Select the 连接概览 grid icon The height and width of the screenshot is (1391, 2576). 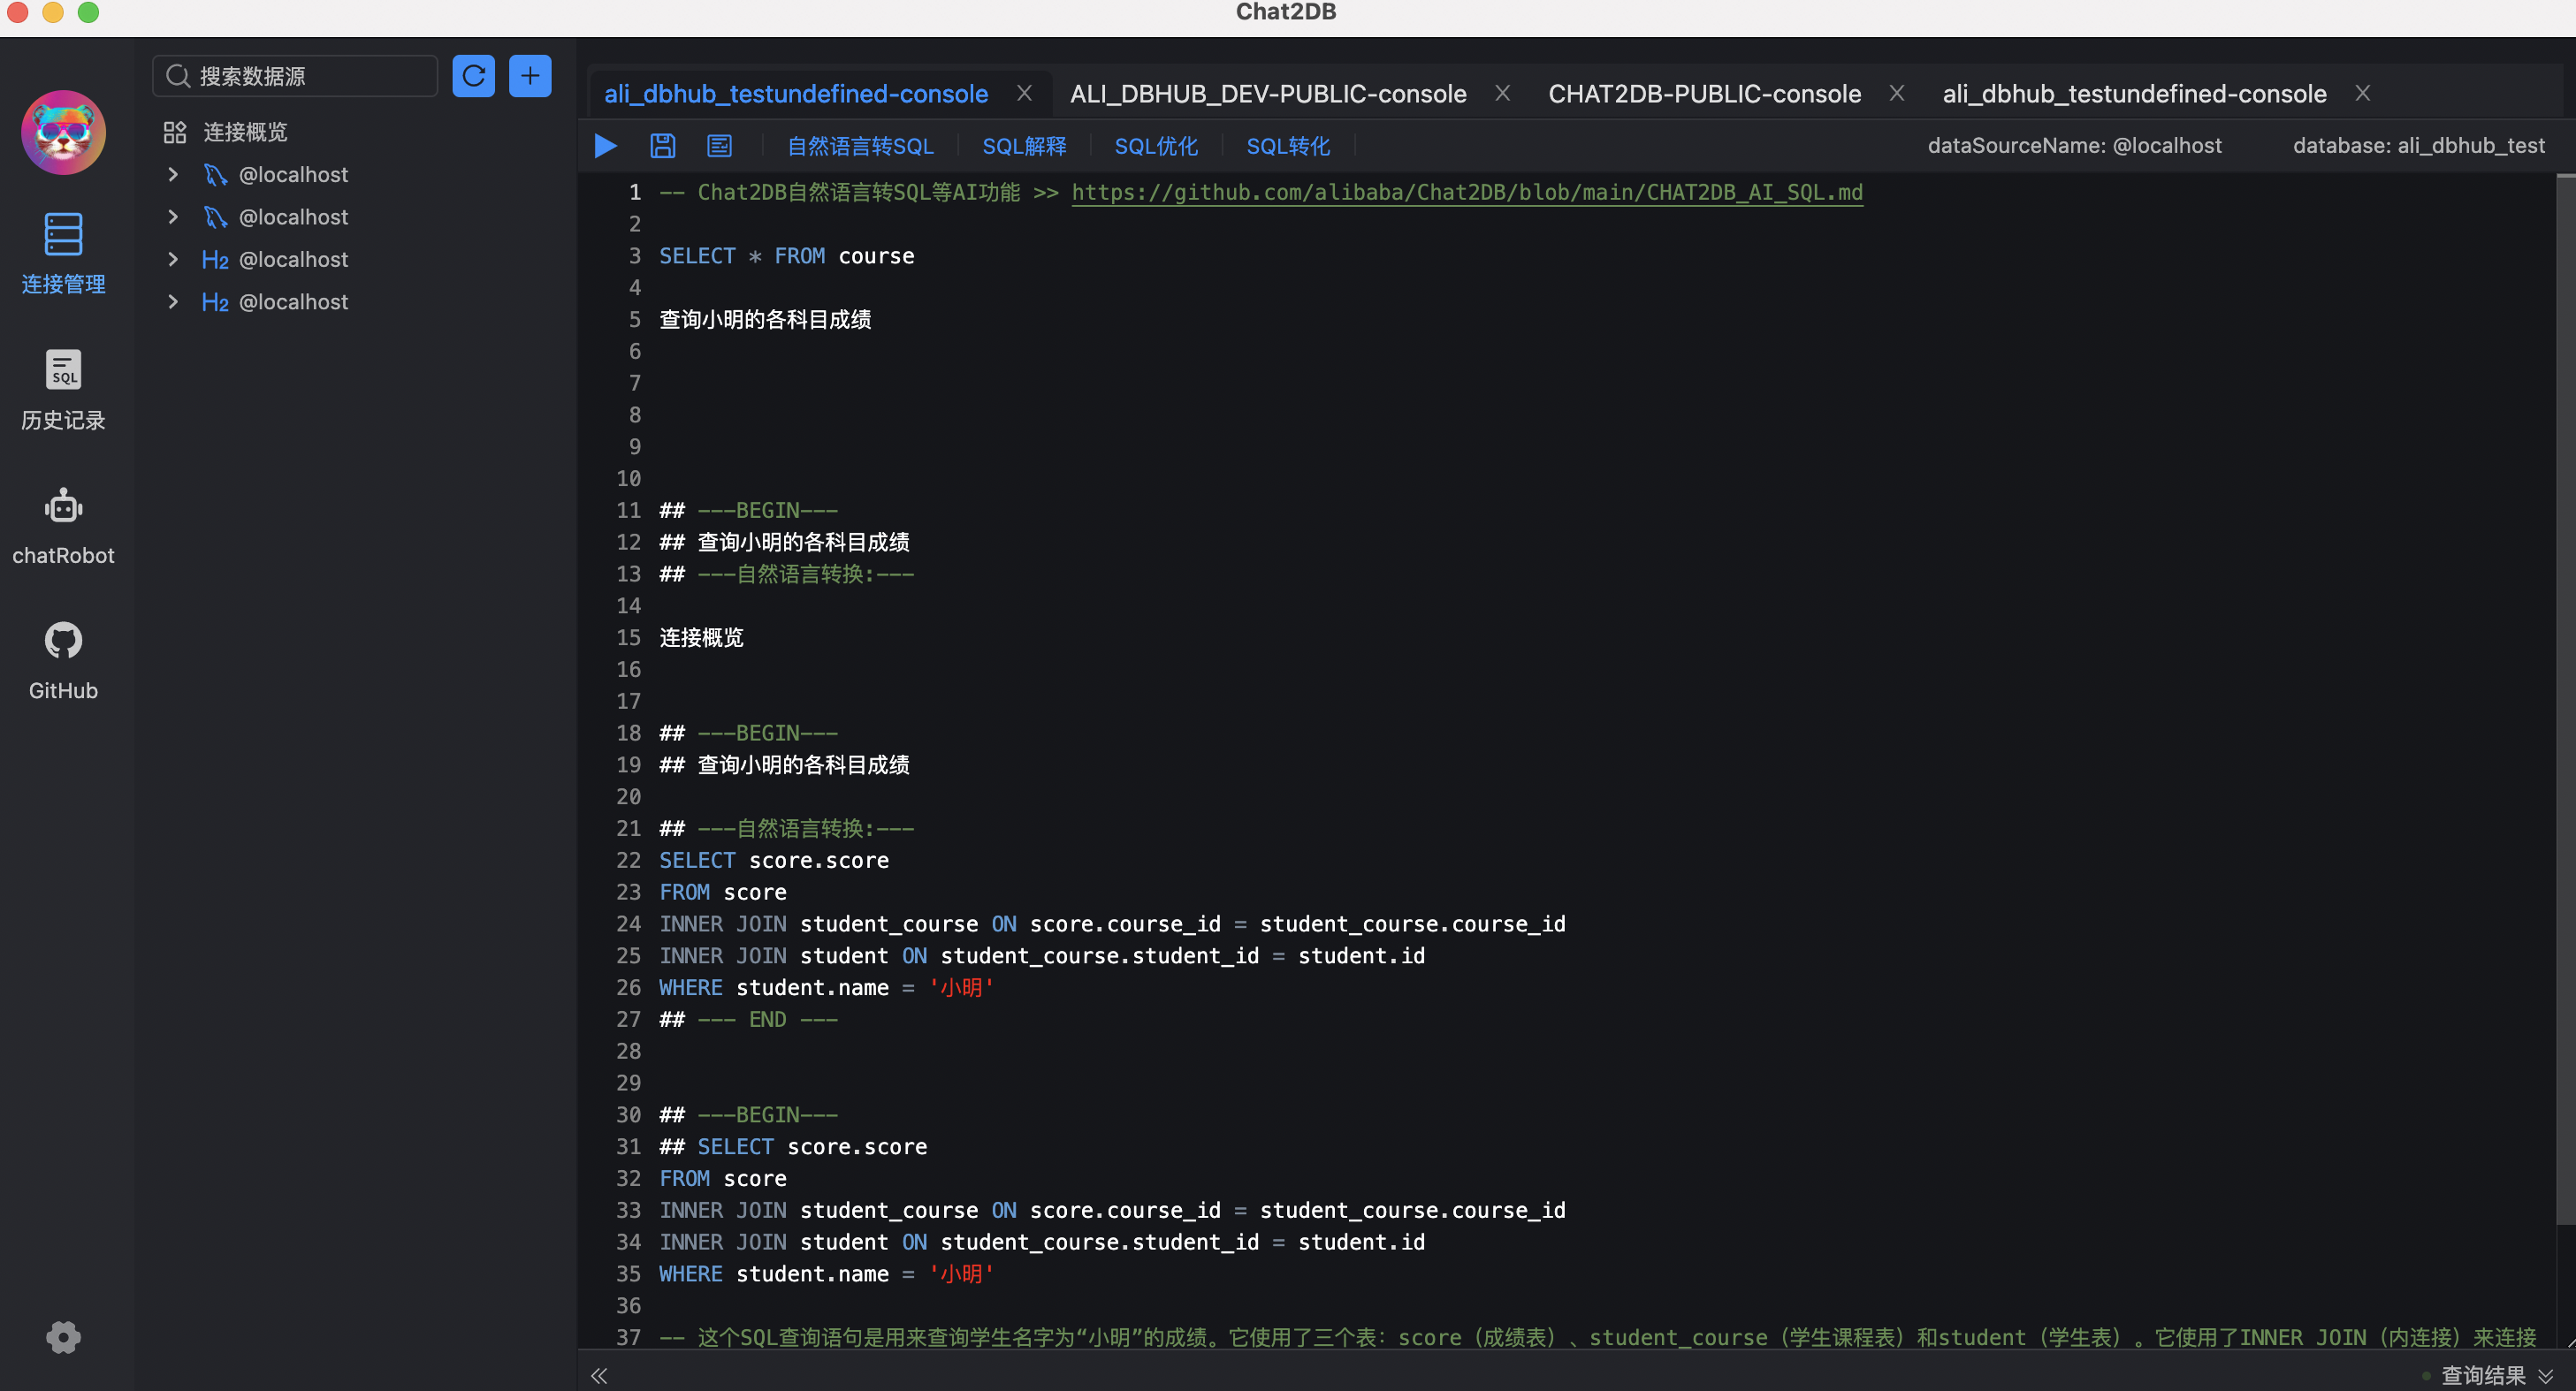coord(175,132)
